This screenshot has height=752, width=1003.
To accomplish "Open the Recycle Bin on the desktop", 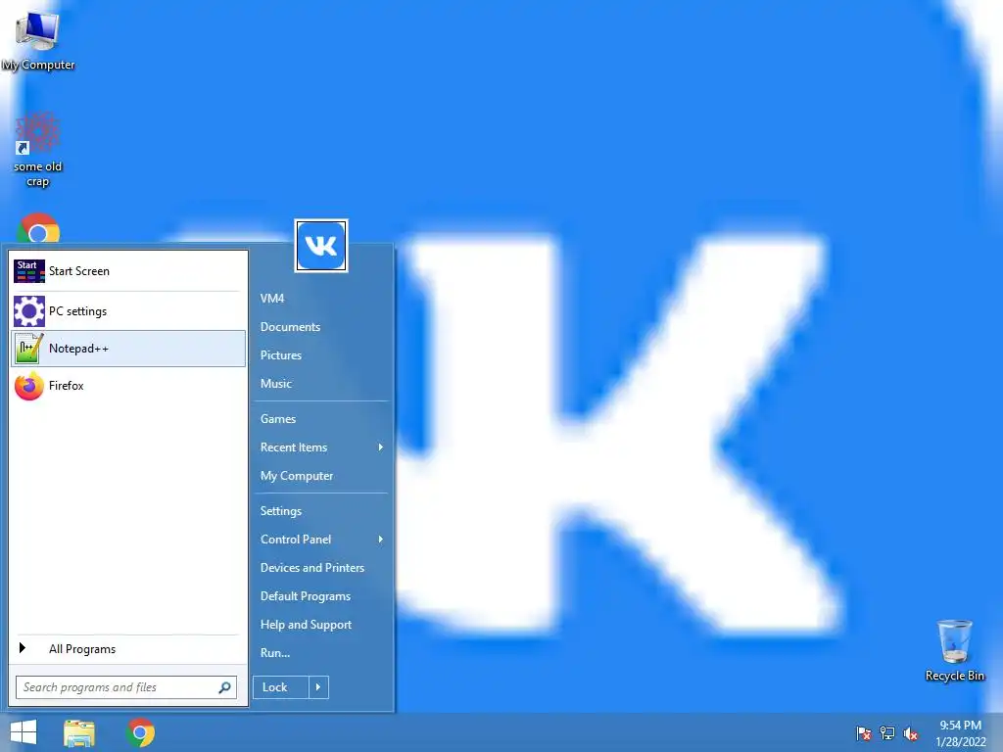I will tap(954, 650).
